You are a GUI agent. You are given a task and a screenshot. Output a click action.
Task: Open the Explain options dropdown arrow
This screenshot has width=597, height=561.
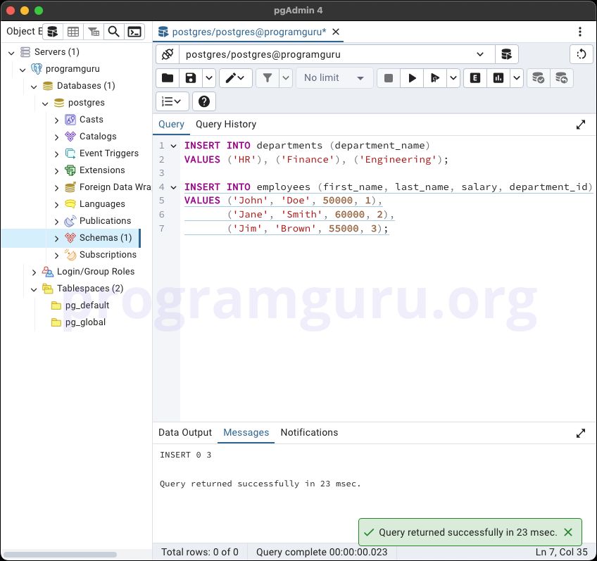pyautogui.click(x=516, y=78)
